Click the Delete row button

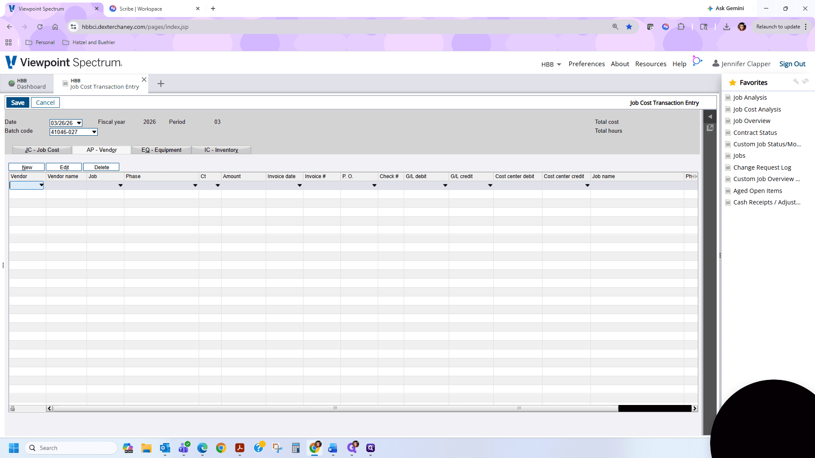101,167
